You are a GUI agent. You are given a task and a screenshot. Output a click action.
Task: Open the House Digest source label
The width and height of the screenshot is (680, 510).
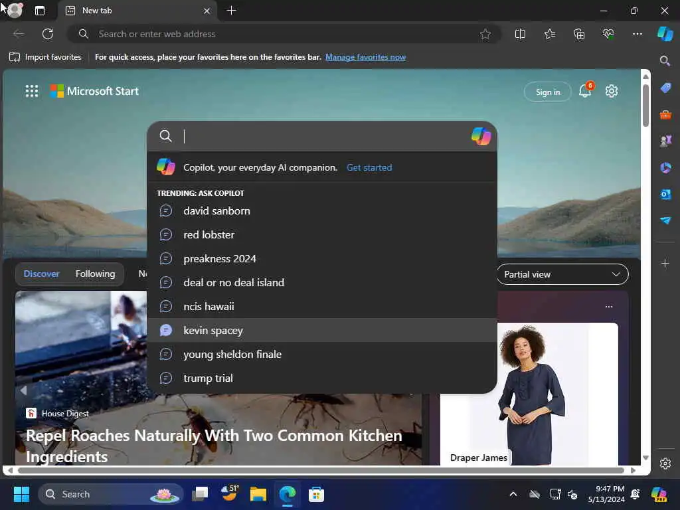click(57, 413)
